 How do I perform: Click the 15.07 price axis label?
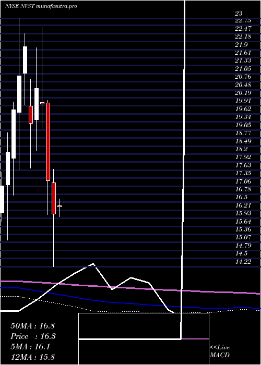click(x=243, y=237)
